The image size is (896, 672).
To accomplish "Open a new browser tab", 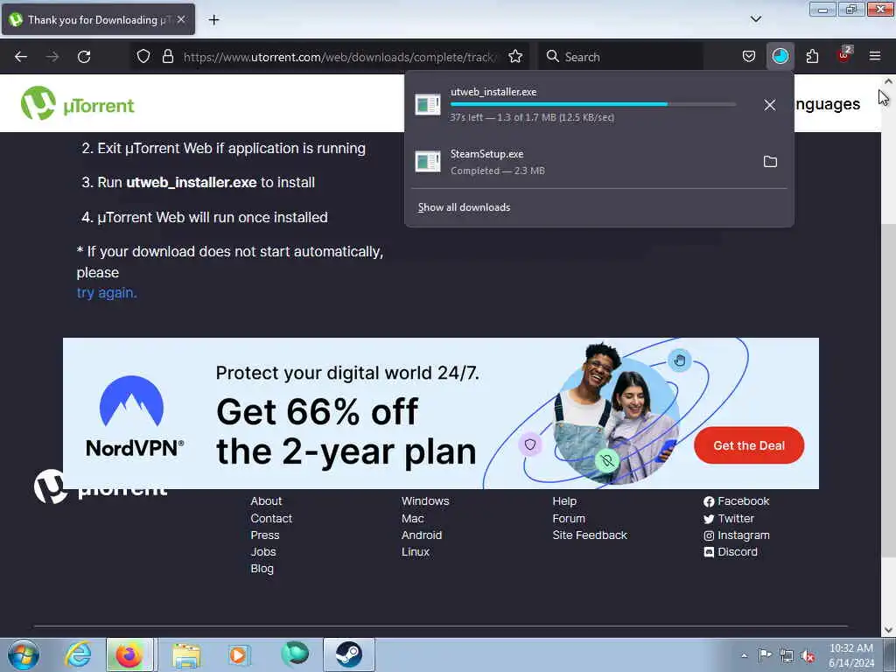I will [x=213, y=20].
